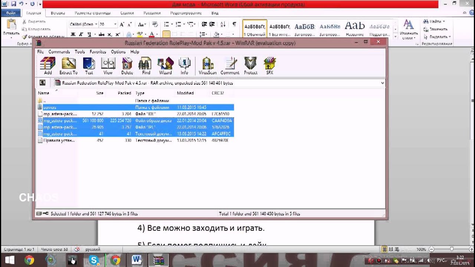Click the Test archive icon
Viewport: 475px width, 267px height.
[x=89, y=66]
